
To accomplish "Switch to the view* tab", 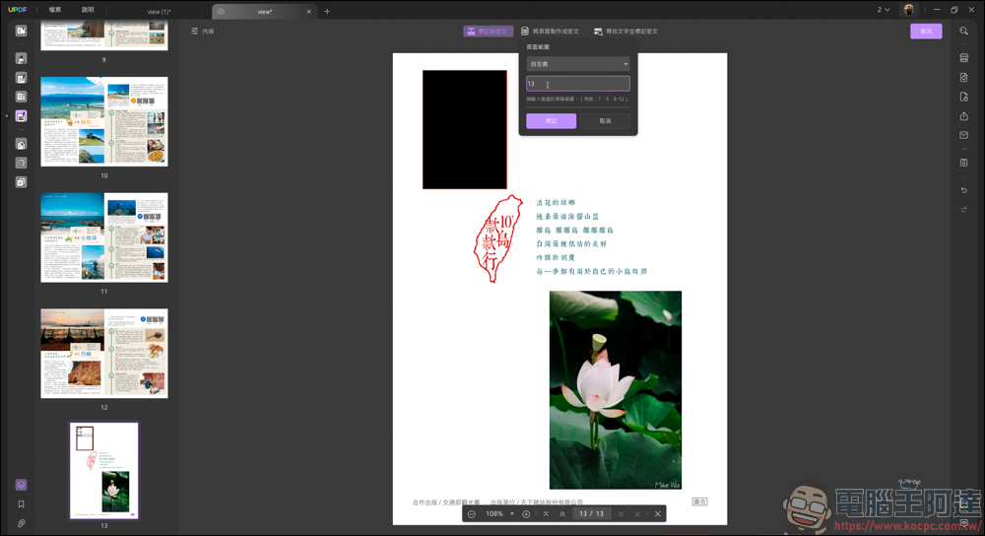I will pos(264,11).
